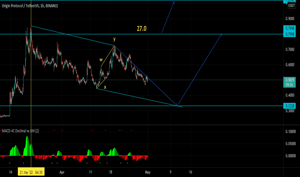300x177 pixels.
Task: Select the 27.0 yellow text annotation
Action: (x=142, y=29)
